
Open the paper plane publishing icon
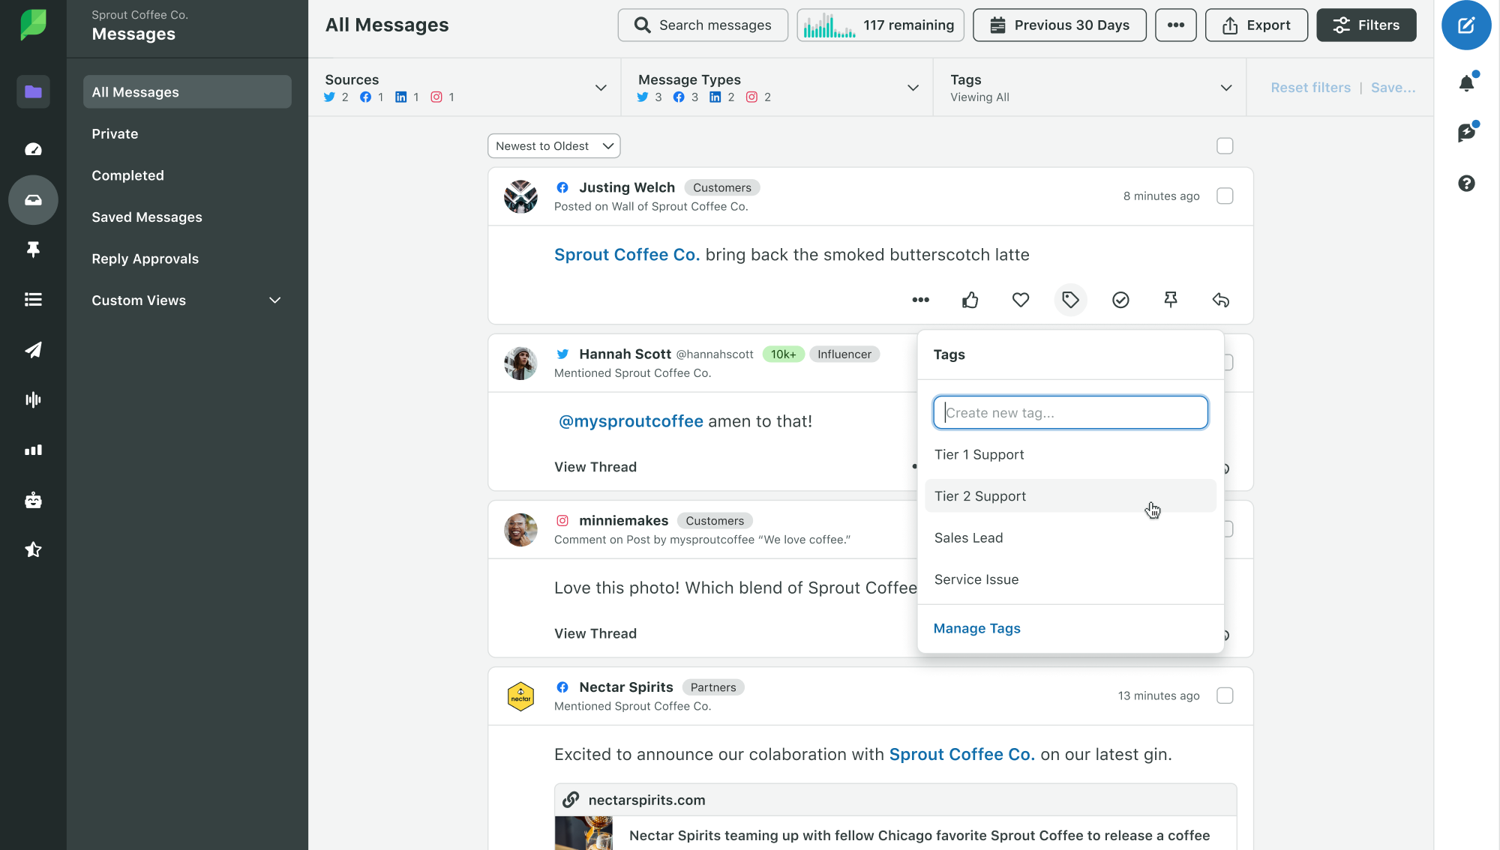[x=33, y=349]
